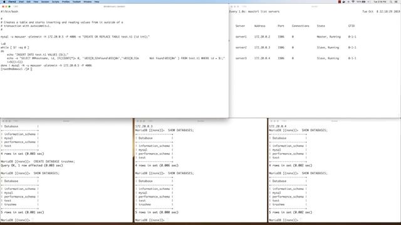
Task: Click server3 in the servers list
Action: pyautogui.click(x=241, y=58)
